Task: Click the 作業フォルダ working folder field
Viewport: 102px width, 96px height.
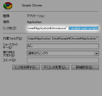Action: tap(63, 39)
